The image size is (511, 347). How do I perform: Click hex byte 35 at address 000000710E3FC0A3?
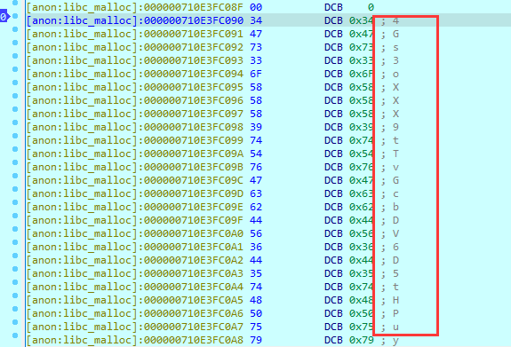(256, 273)
